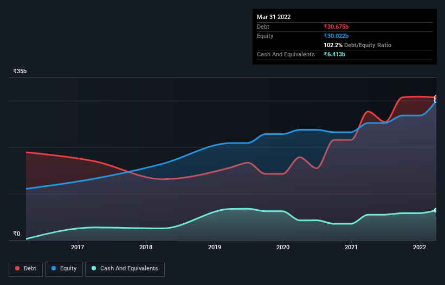Click the 102.2% Debt/Equity Ratio text
445x285 pixels.
click(357, 45)
